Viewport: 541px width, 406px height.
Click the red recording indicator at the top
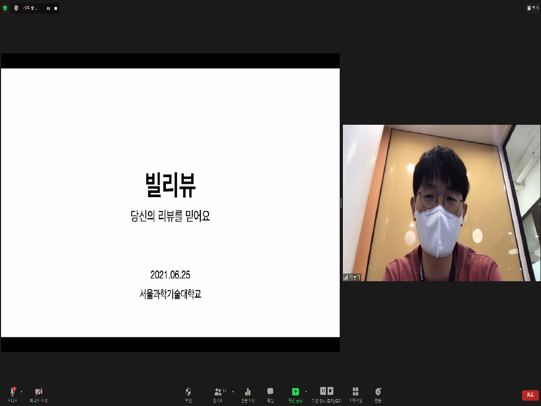[x=16, y=8]
